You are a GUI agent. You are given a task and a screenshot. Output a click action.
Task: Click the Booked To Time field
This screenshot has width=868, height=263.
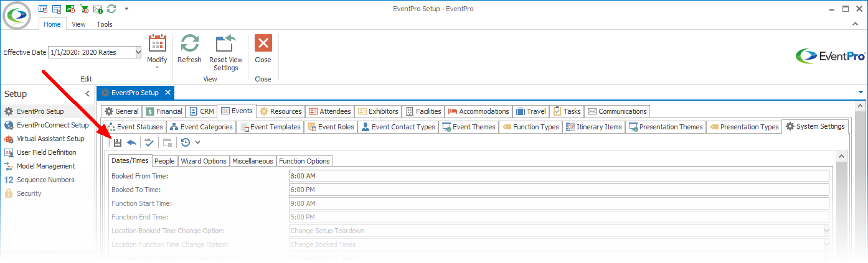tap(559, 190)
